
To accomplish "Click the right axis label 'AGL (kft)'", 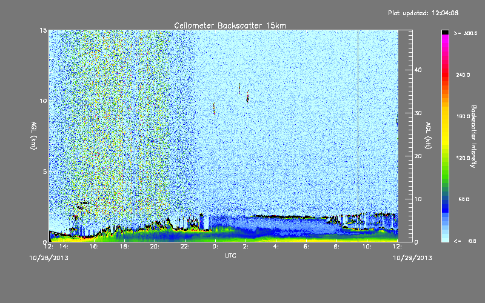I will coord(429,136).
